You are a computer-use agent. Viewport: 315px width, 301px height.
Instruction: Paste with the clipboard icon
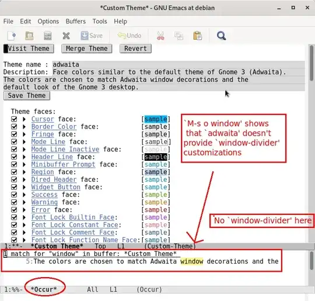(198, 36)
